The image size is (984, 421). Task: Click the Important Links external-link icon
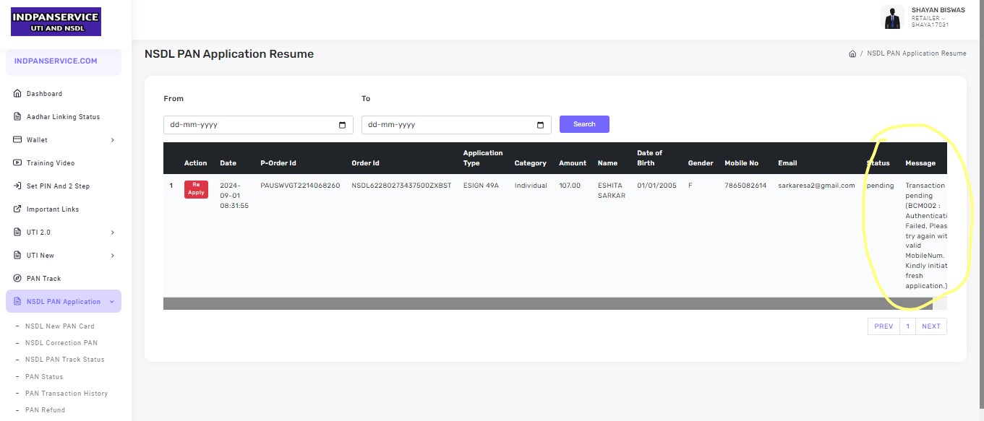(x=17, y=209)
